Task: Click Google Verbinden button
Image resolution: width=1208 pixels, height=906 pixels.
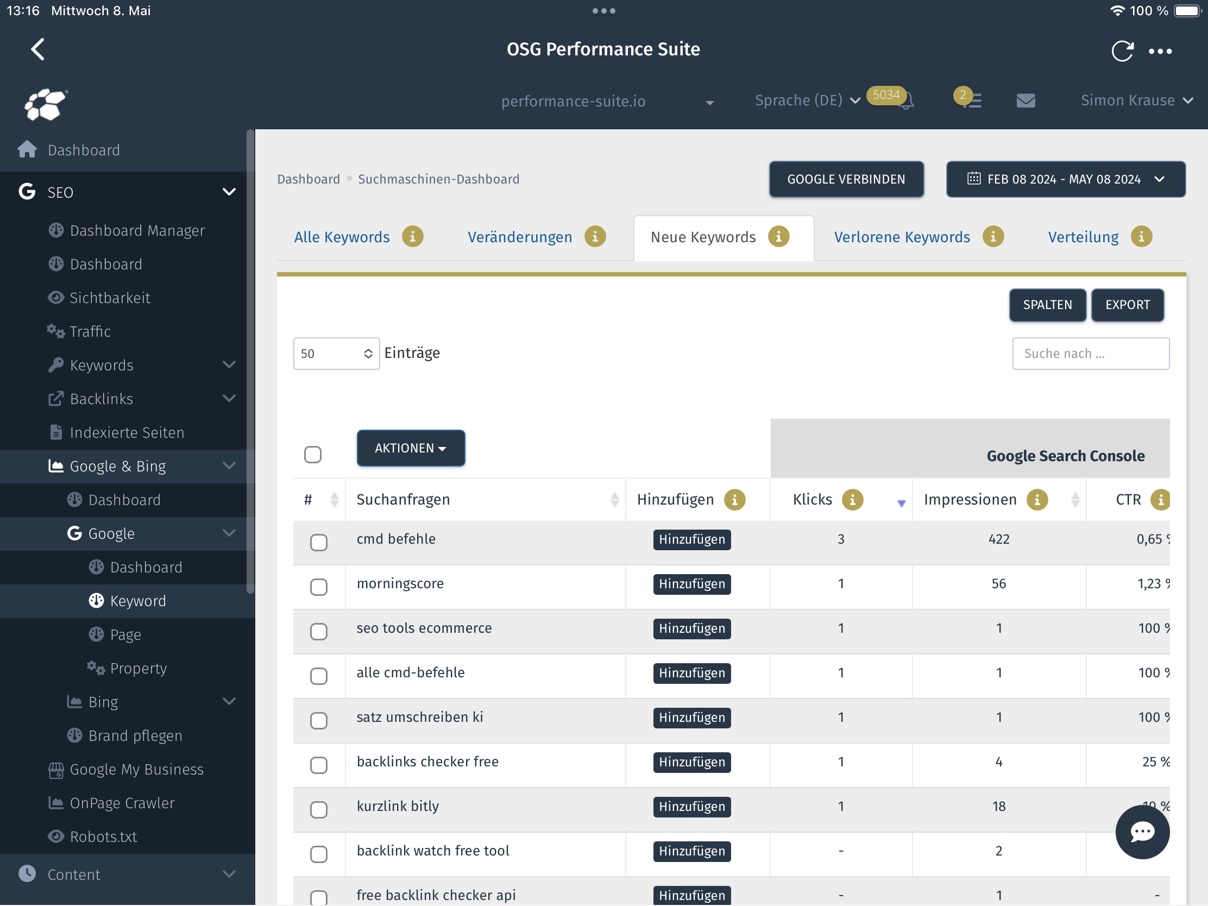Action: pyautogui.click(x=846, y=179)
